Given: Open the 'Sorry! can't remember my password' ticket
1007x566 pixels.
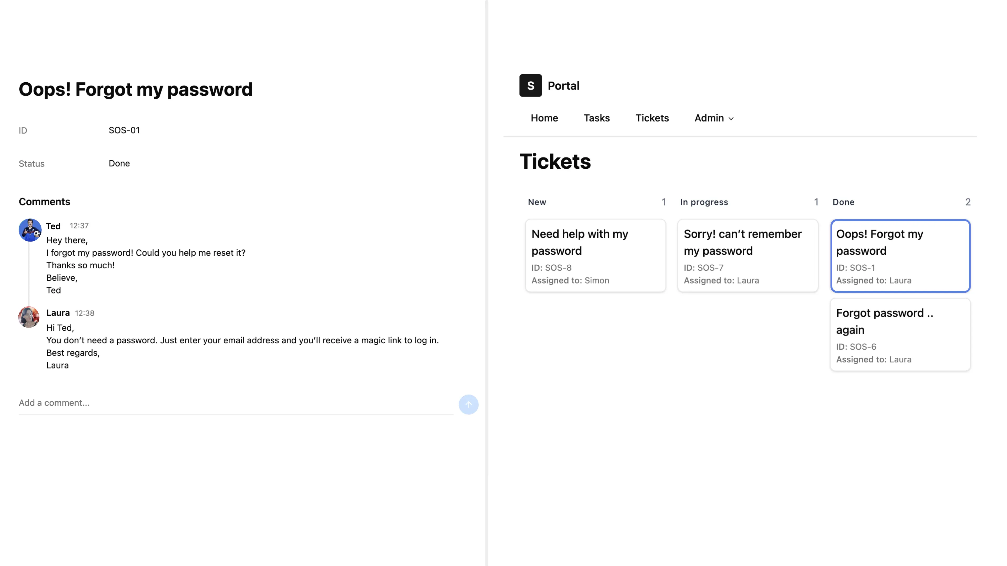Looking at the screenshot, I should coord(747,256).
